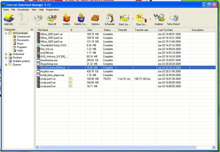Sort by the Status column header
Viewport: 220px width, 152px height.
click(109, 30)
